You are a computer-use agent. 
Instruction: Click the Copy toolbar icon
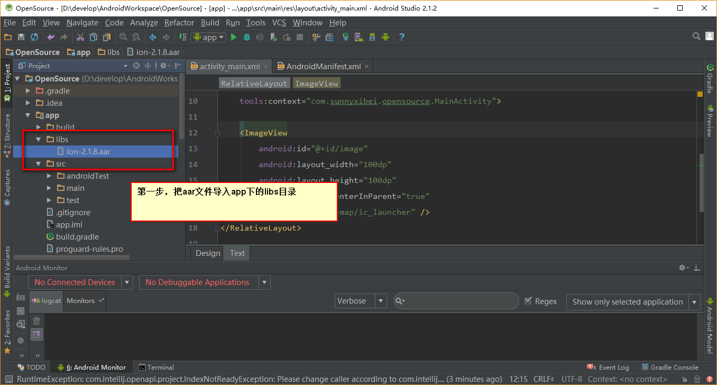pos(94,37)
